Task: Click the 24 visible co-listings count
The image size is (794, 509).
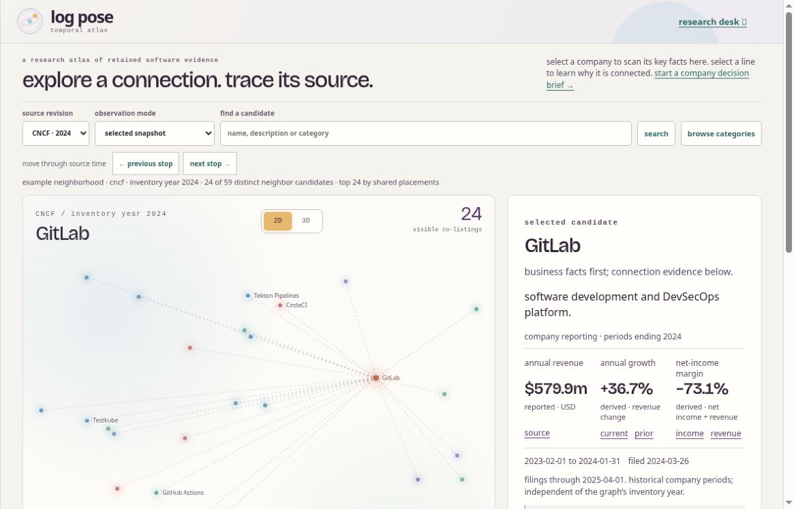Action: point(471,214)
